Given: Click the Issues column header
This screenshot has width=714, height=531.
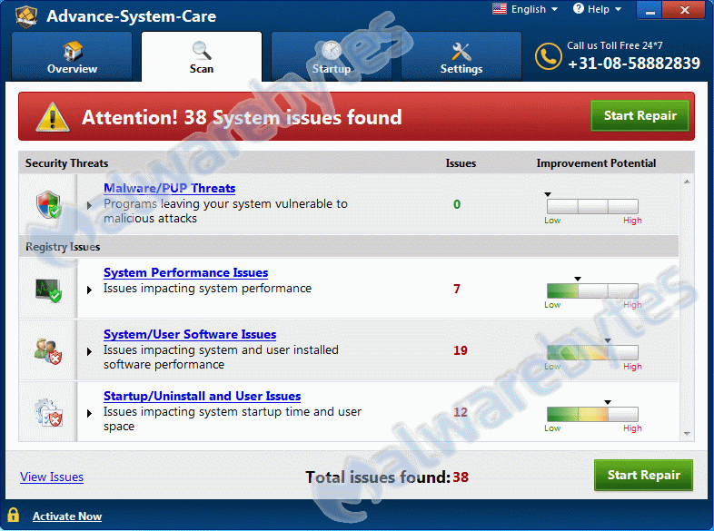Looking at the screenshot, I should (x=461, y=163).
